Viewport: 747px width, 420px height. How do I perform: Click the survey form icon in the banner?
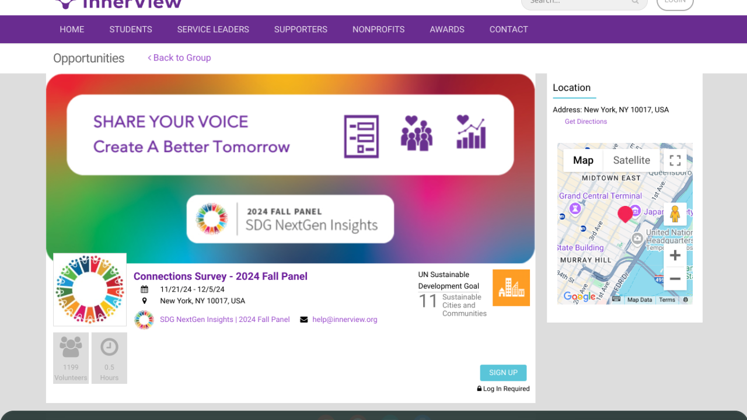point(361,136)
